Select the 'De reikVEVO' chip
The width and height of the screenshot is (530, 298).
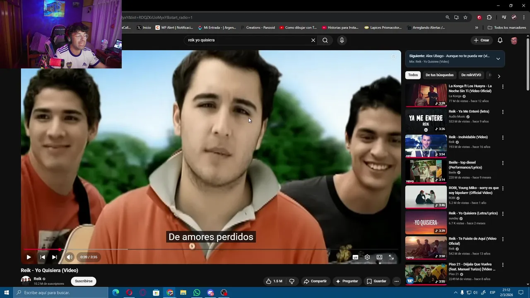(471, 75)
